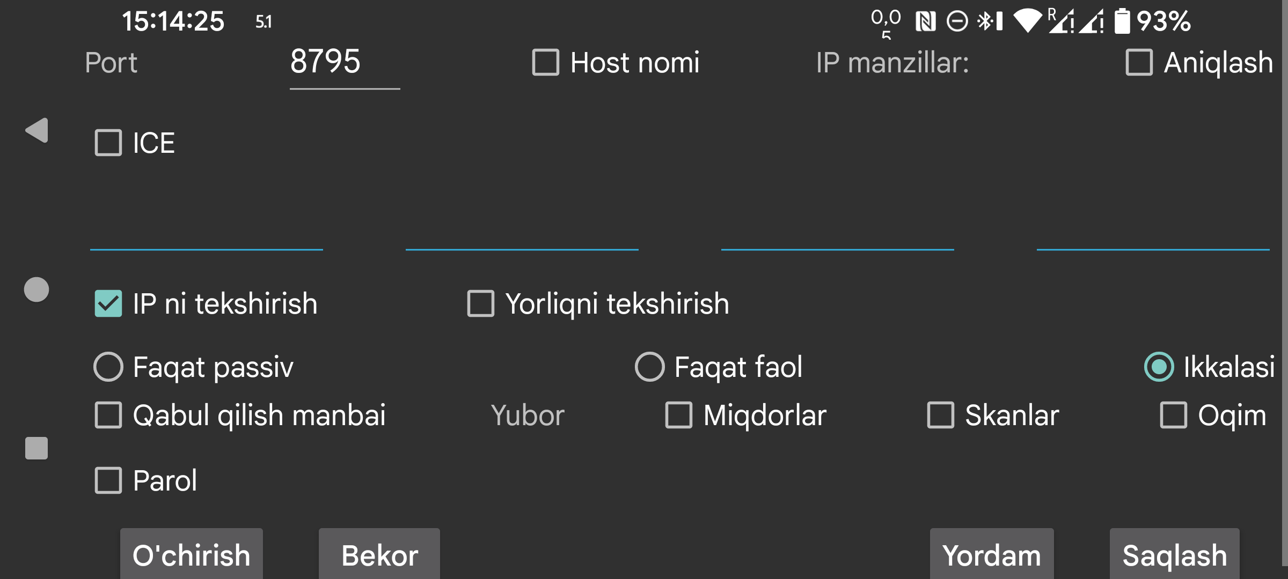Enable the Parol checkbox
Screen dimensions: 1288x579
click(108, 480)
